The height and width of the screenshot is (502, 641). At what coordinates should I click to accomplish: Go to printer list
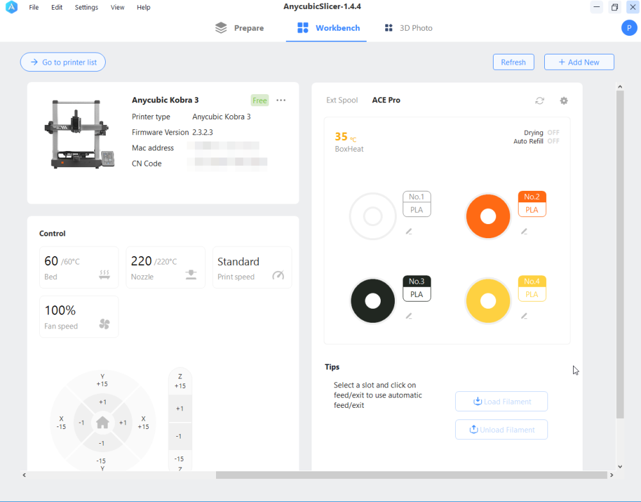pos(63,62)
